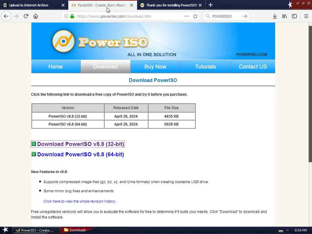The image size is (312, 234).
Task: Close the PowerISO download tab
Action: [x=132, y=5]
